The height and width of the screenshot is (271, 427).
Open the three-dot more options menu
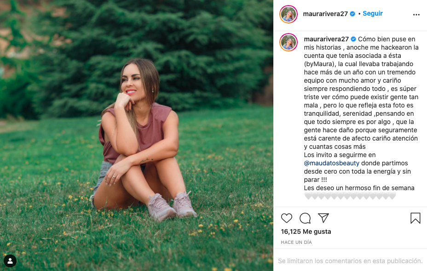(x=416, y=15)
